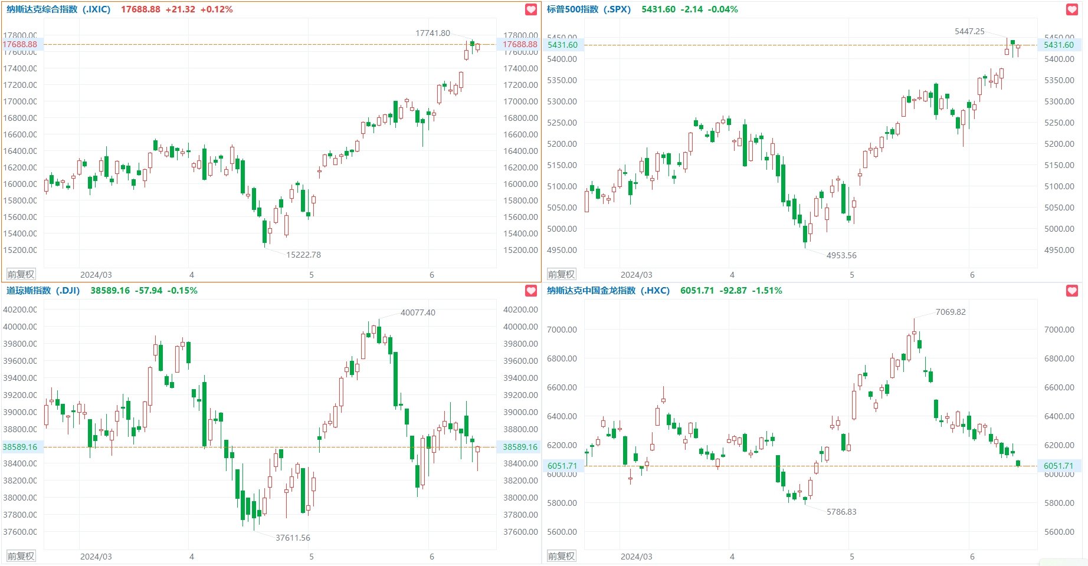Image resolution: width=1088 pixels, height=566 pixels.
Task: Click the 37611.56 low label in the Dow Jones chart
Action: coord(293,538)
